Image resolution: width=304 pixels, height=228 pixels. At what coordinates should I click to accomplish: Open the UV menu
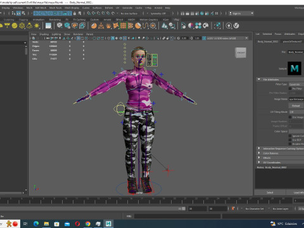tap(118, 8)
